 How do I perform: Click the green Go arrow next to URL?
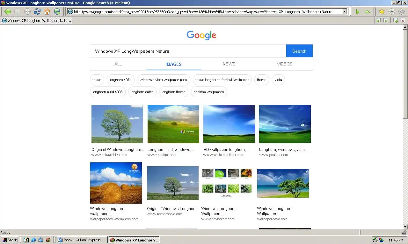click(x=357, y=12)
